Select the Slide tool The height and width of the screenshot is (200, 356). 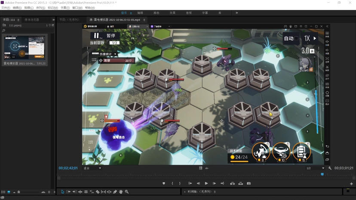pos(109,192)
